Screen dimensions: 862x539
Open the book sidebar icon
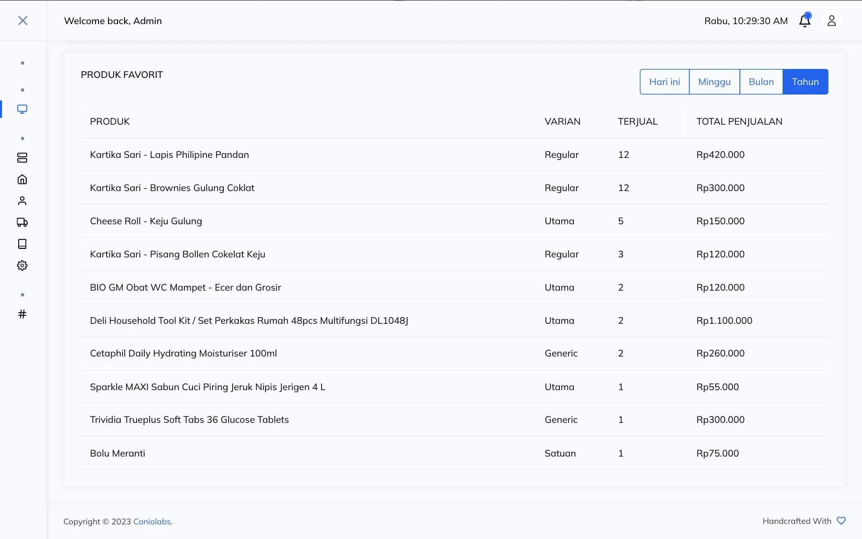tap(22, 244)
